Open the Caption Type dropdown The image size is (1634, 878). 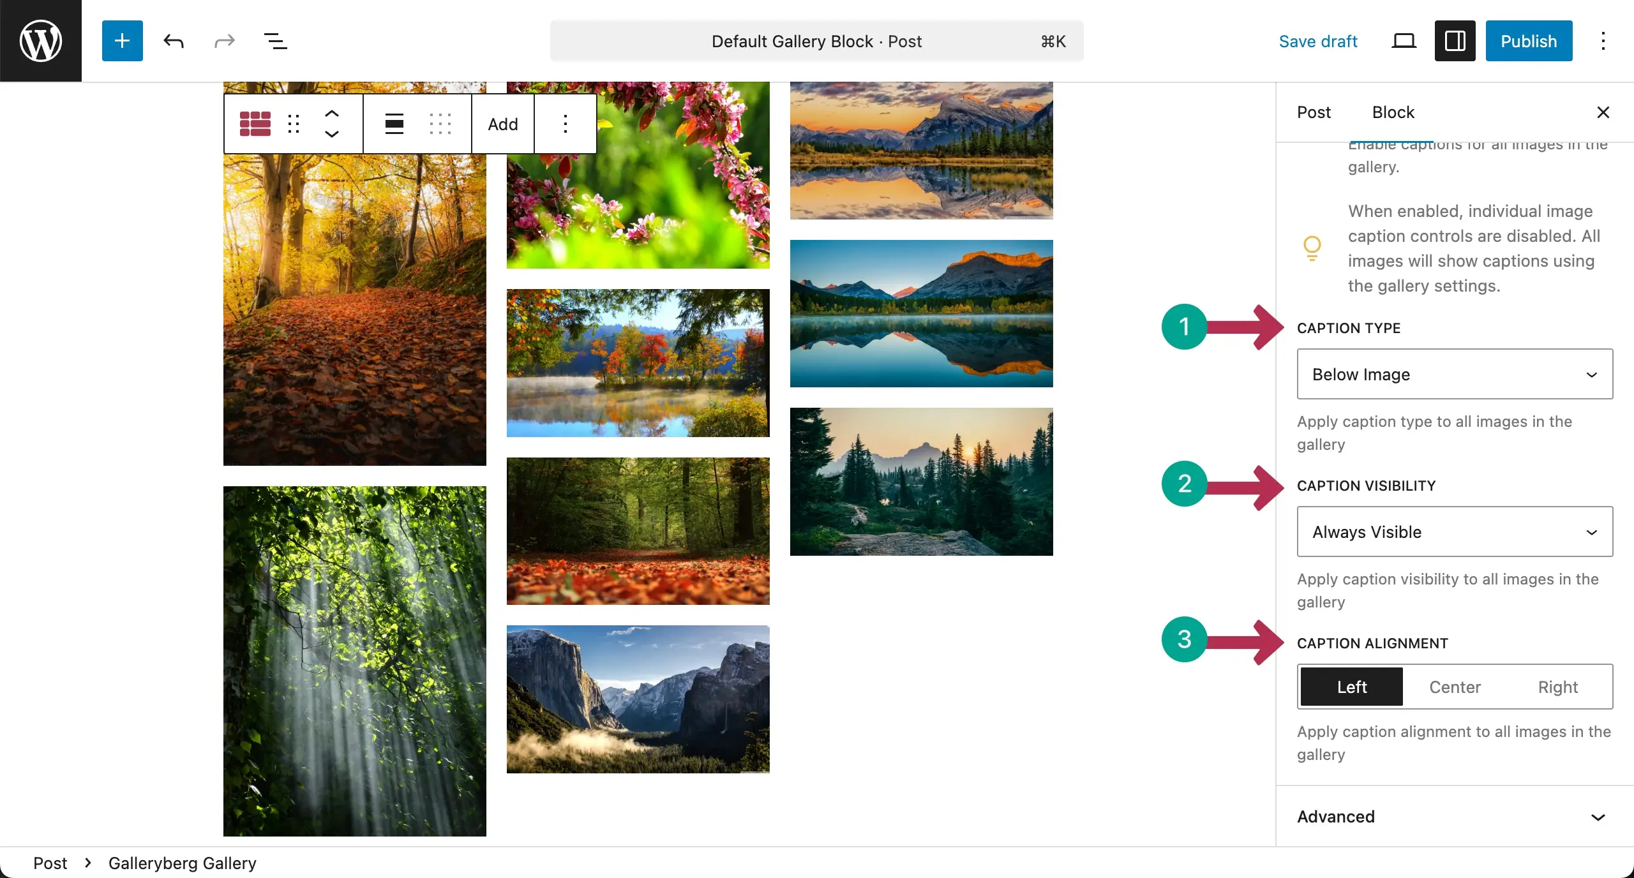[x=1455, y=374]
